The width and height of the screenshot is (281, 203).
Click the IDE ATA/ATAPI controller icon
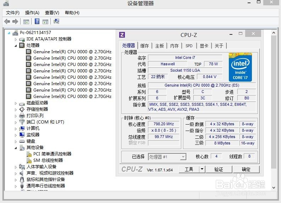pos(22,39)
